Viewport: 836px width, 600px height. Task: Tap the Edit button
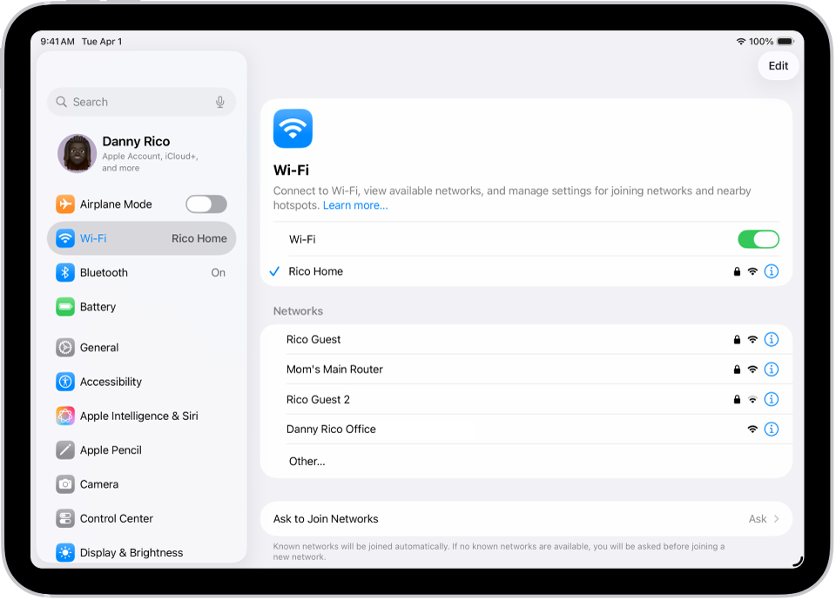(x=778, y=66)
